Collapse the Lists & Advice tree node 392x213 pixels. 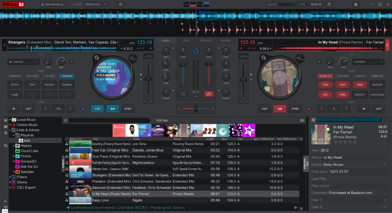click(10, 130)
